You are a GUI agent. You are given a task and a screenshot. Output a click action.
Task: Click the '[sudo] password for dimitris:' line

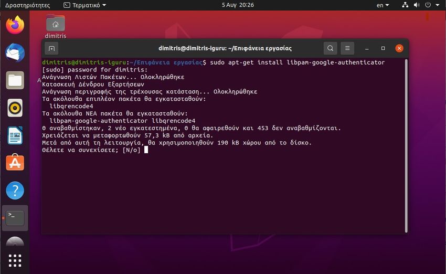[x=95, y=70]
